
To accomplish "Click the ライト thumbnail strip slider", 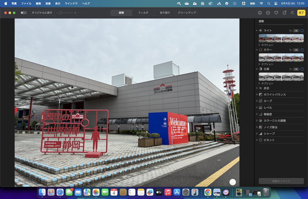I will [x=281, y=38].
